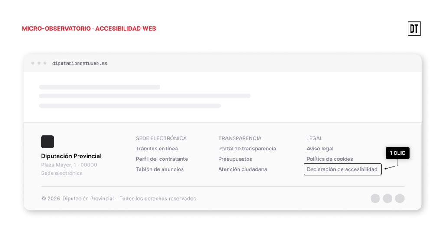Viewport: 444px width, 241px height.
Task: Open the Presupuestos link
Action: pos(235,159)
